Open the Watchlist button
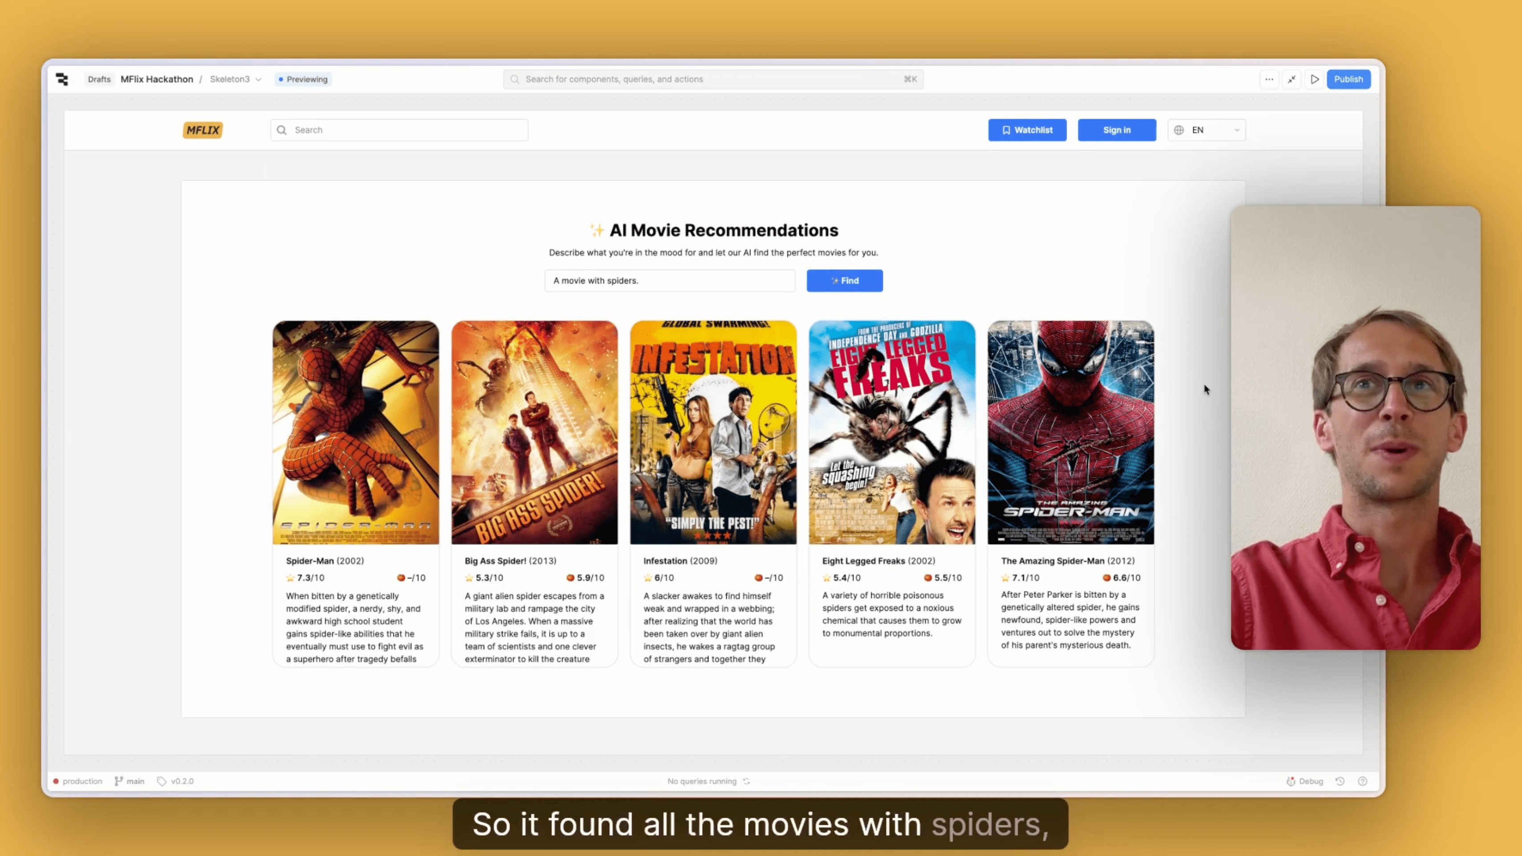The image size is (1522, 856). point(1027,130)
